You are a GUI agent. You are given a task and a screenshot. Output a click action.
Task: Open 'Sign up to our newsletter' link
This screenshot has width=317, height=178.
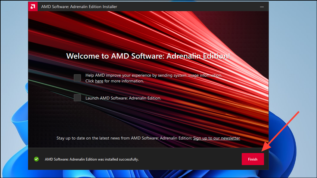point(216,138)
